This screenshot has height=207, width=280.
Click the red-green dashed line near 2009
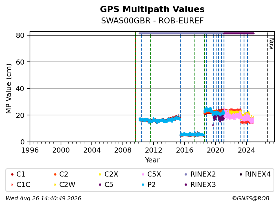pyautogui.click(x=135, y=87)
